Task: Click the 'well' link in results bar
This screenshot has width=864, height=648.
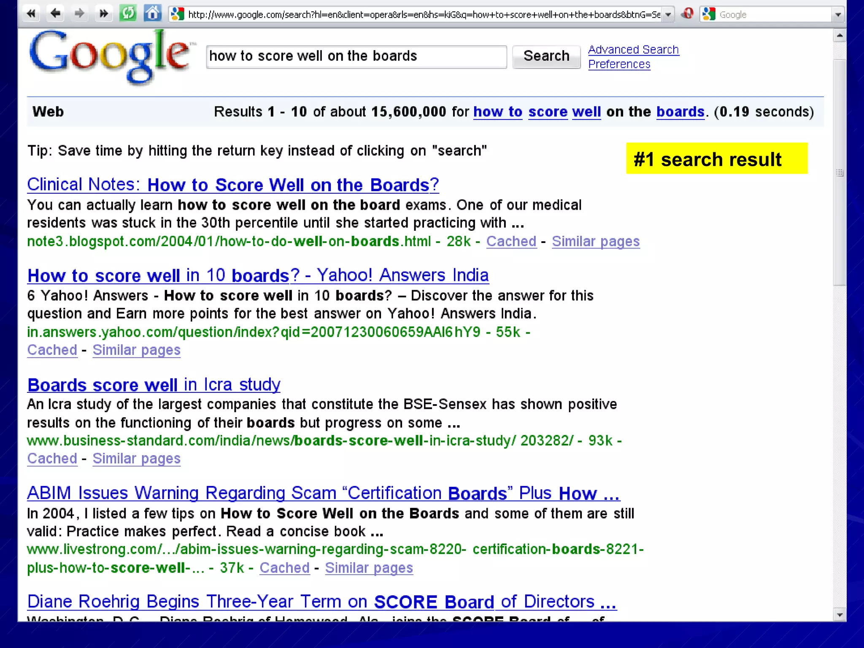Action: pos(586,112)
